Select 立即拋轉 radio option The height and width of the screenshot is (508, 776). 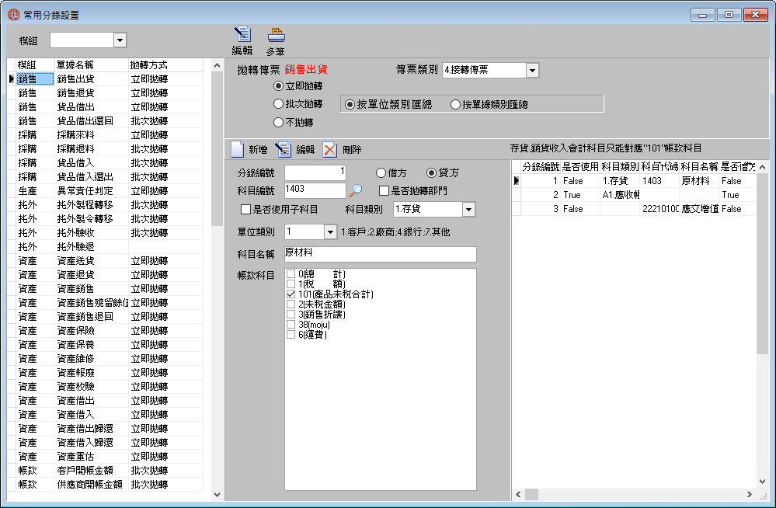278,86
